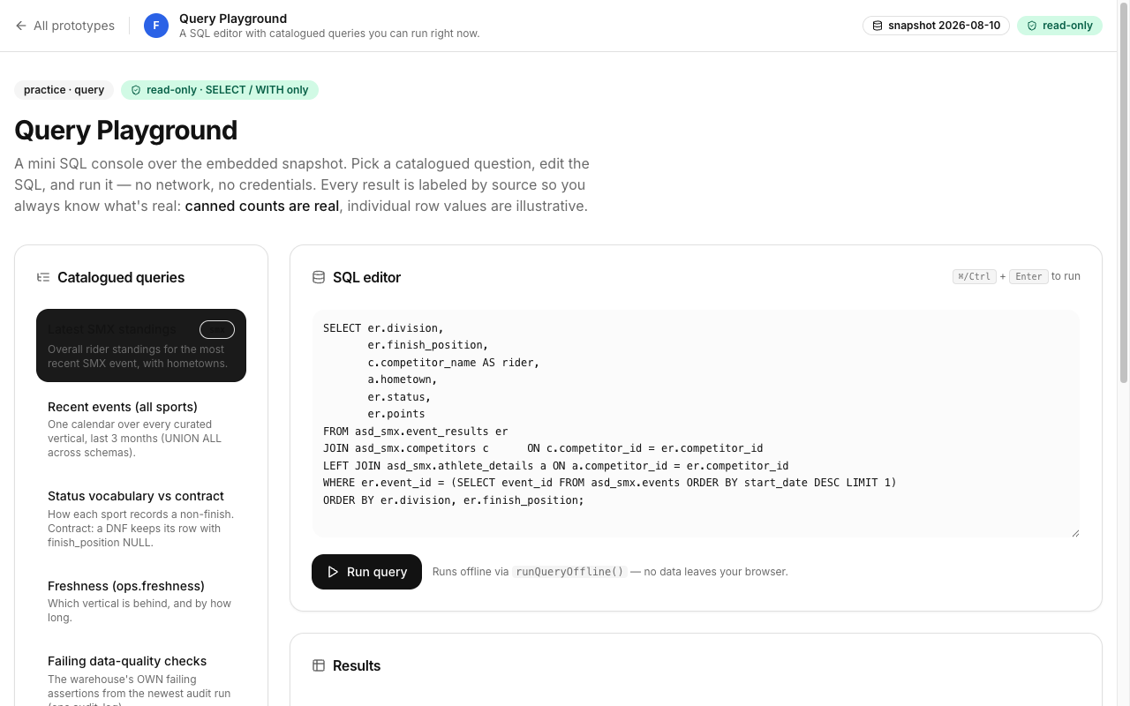
Task: Click inside the SQL editor text area
Action: (696, 423)
